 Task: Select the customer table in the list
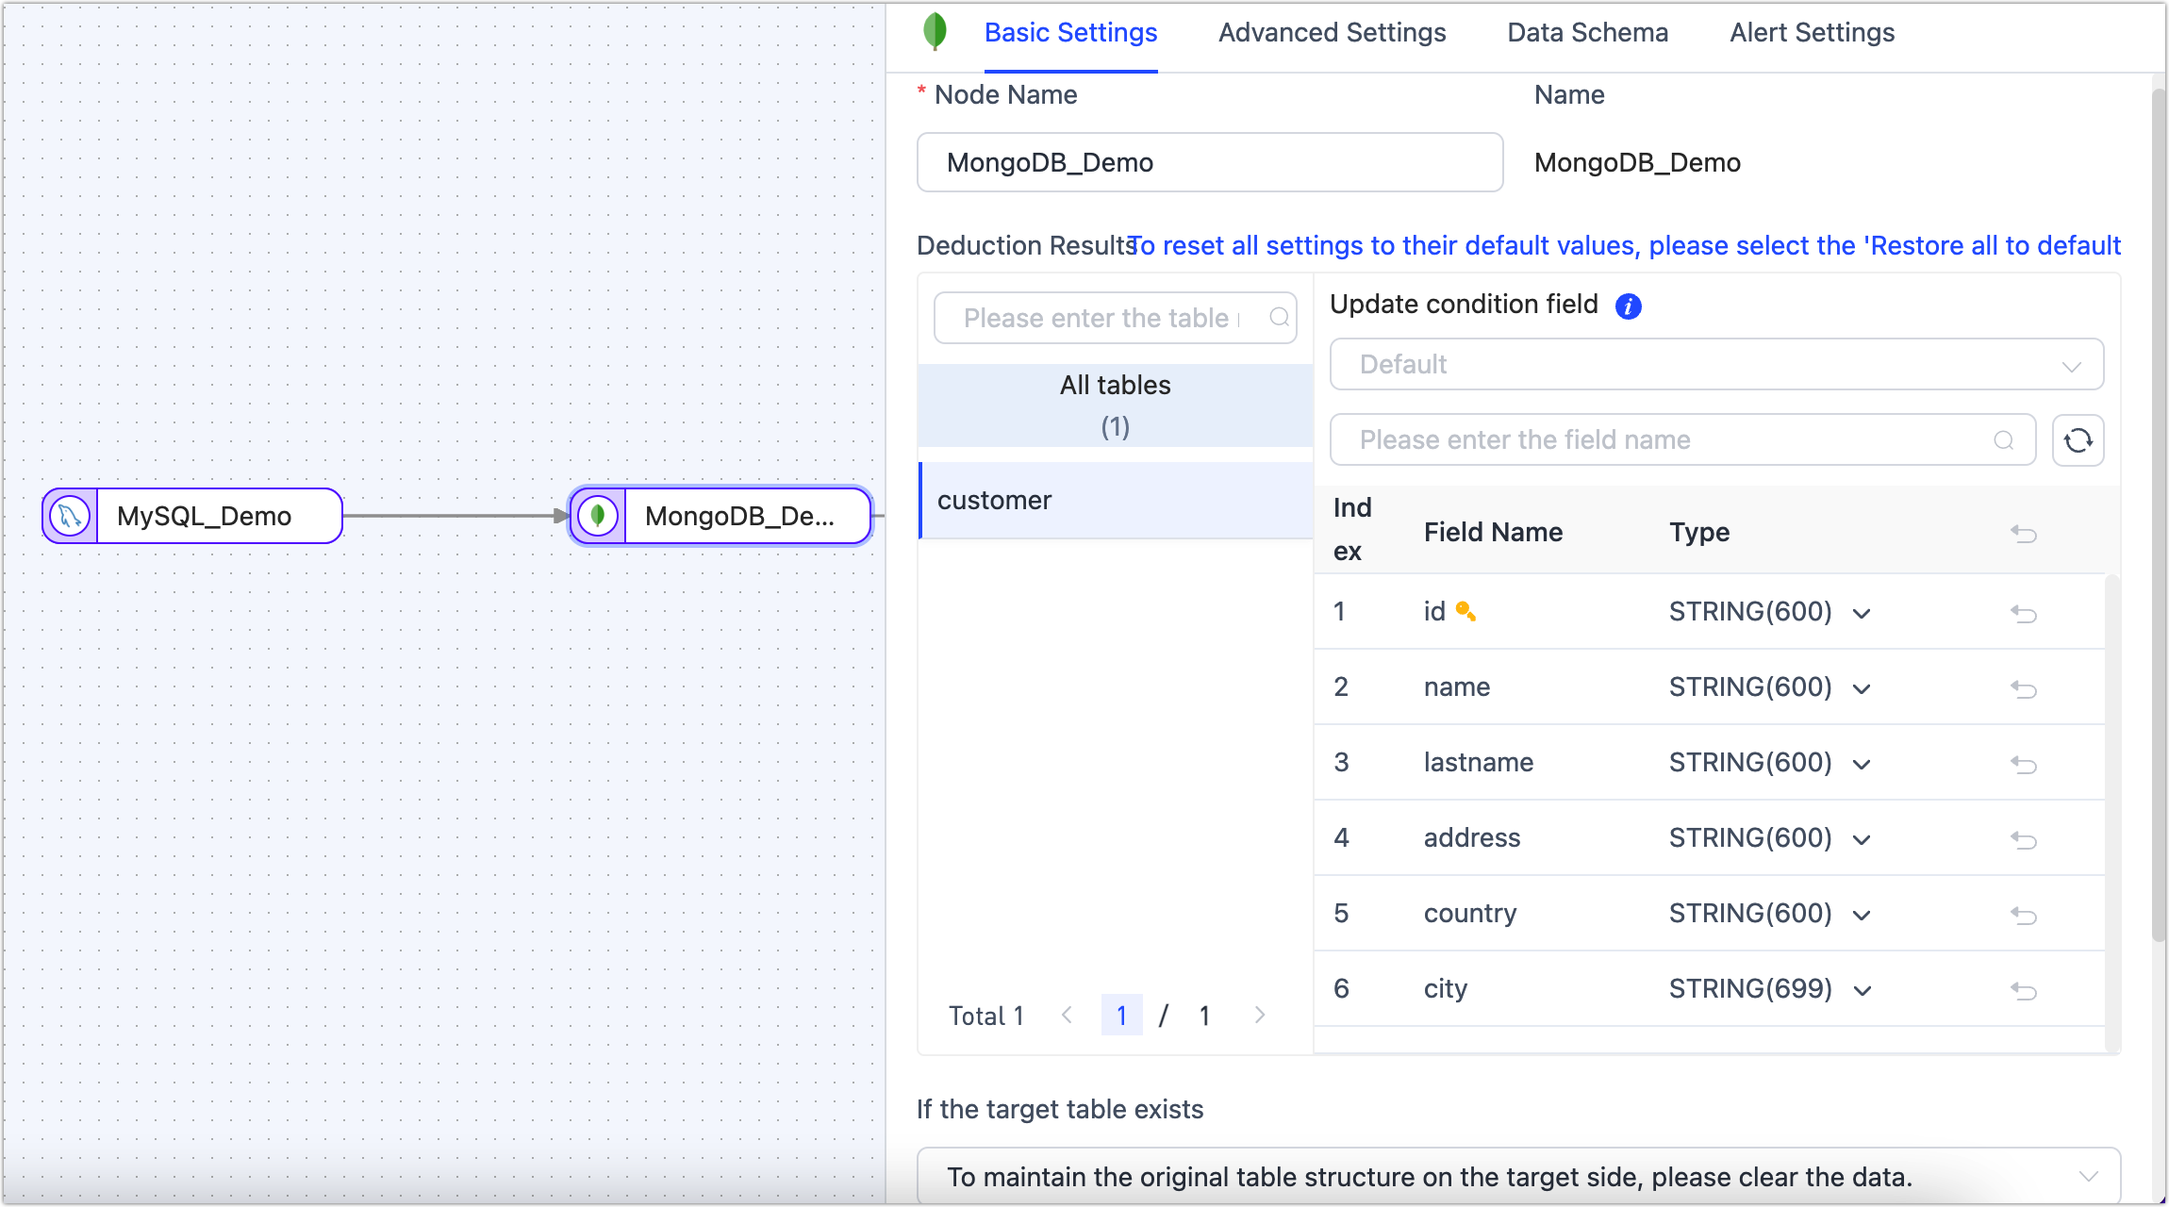[994, 500]
